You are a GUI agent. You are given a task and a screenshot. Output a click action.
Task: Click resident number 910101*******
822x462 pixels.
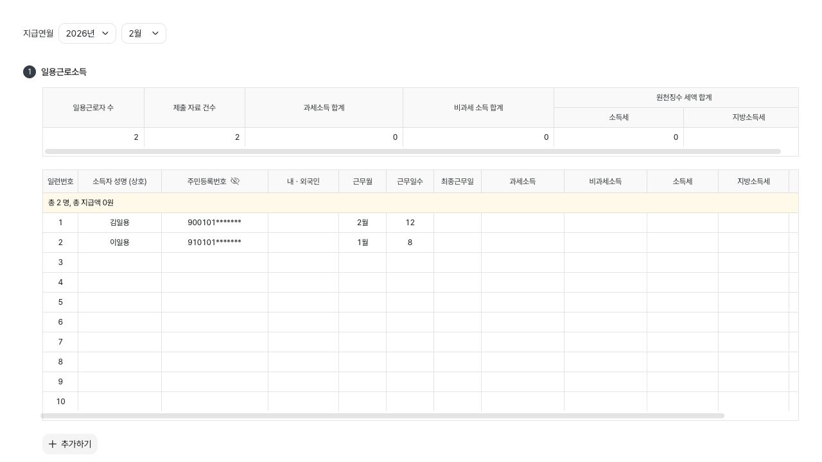point(214,243)
